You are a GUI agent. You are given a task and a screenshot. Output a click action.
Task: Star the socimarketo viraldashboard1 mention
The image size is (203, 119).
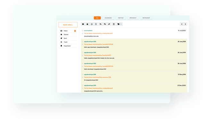(83, 33)
